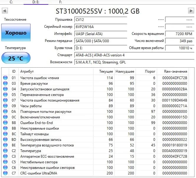
Task: Switch to the C: drive tab
Action: tap(11, 2)
